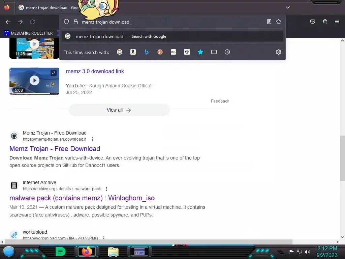Click the scroll up arrow of the page
This screenshot has height=259, width=345.
tap(342, 40)
